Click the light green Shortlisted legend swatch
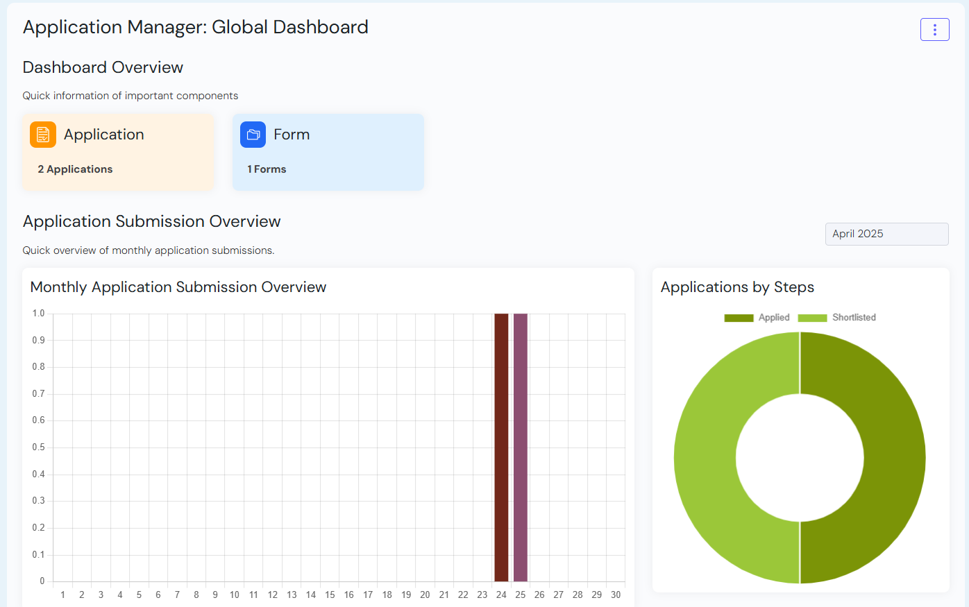Image resolution: width=969 pixels, height=607 pixels. (x=812, y=318)
